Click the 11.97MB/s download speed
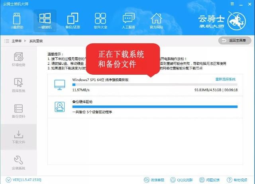255x184 pixels. (81, 90)
